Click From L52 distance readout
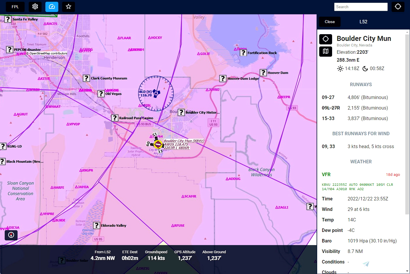This screenshot has height=274, width=410. (103, 255)
